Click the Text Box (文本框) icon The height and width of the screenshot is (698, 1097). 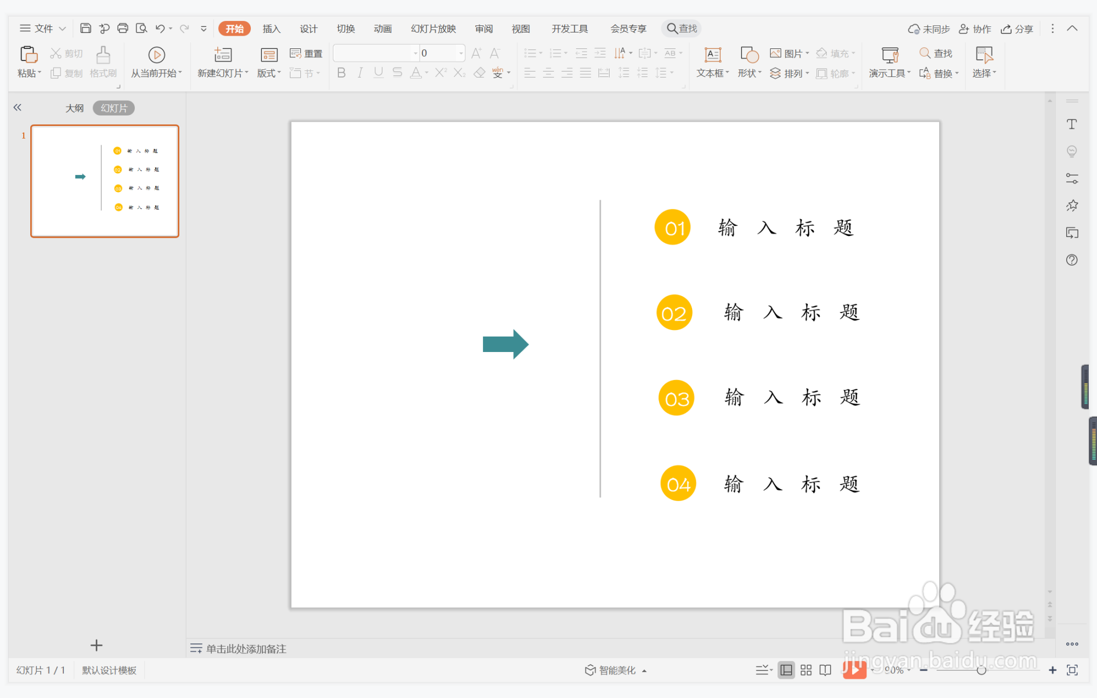tap(712, 55)
